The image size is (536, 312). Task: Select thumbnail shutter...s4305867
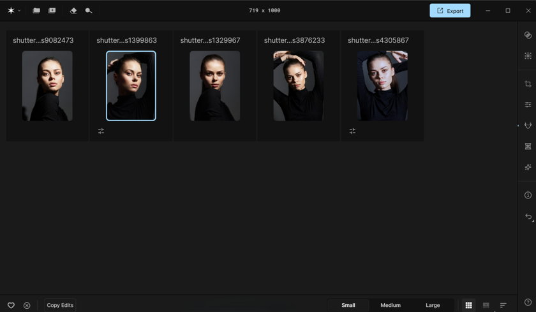click(382, 85)
